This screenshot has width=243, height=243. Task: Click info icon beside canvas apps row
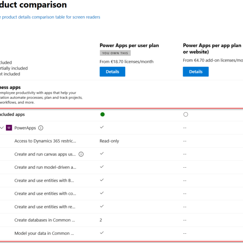pyautogui.click(x=81, y=154)
